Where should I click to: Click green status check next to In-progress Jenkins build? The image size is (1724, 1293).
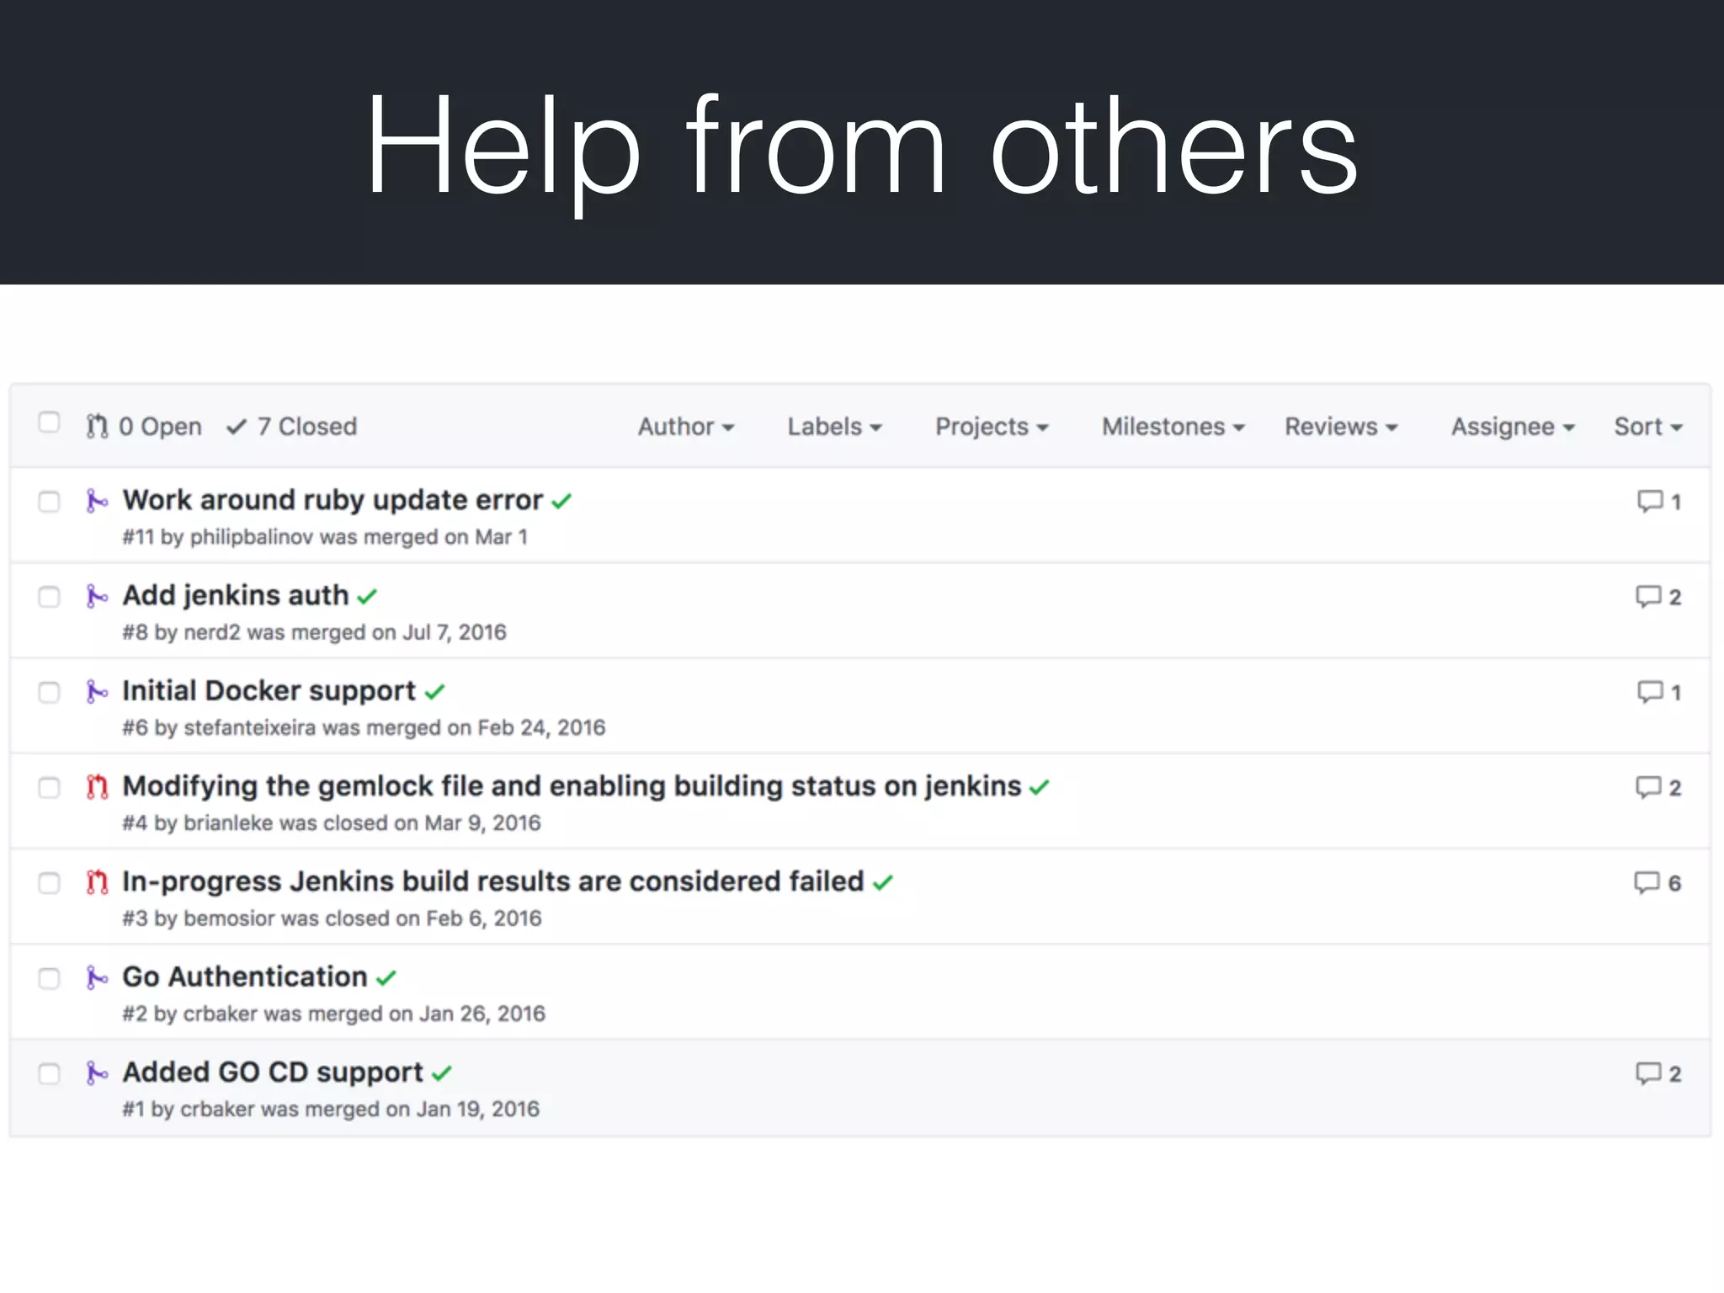[882, 882]
